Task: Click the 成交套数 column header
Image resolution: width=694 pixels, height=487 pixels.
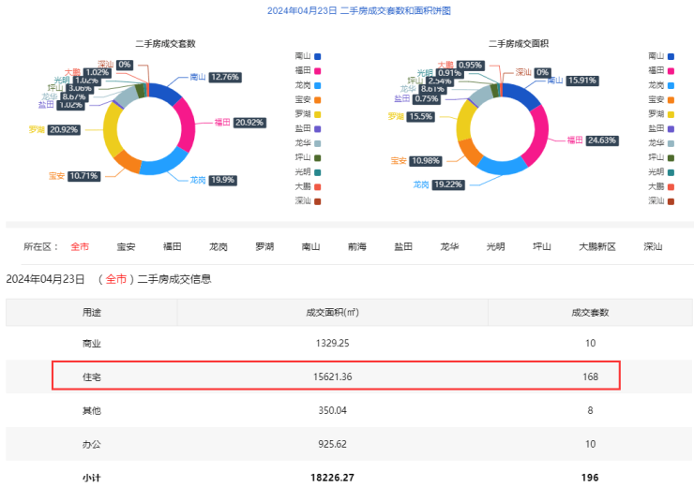Action: point(590,312)
